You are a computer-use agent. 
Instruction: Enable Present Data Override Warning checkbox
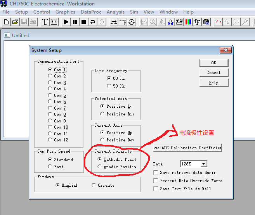point(188,181)
